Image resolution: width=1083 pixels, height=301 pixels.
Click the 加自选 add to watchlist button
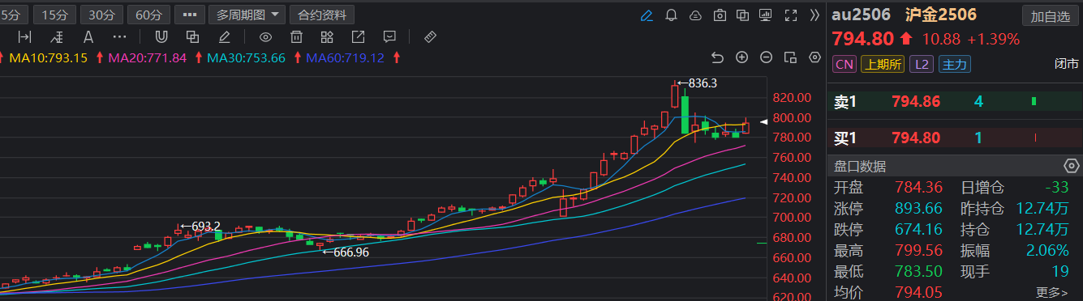(x=1051, y=16)
